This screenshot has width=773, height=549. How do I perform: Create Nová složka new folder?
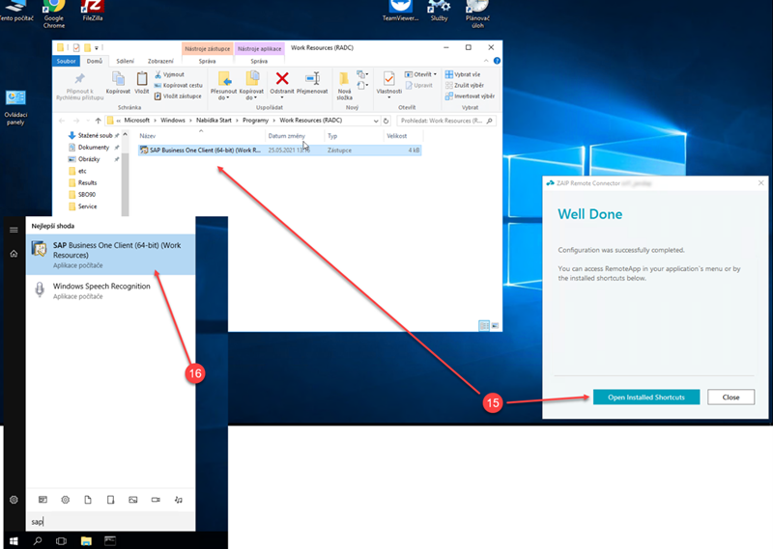[x=344, y=86]
